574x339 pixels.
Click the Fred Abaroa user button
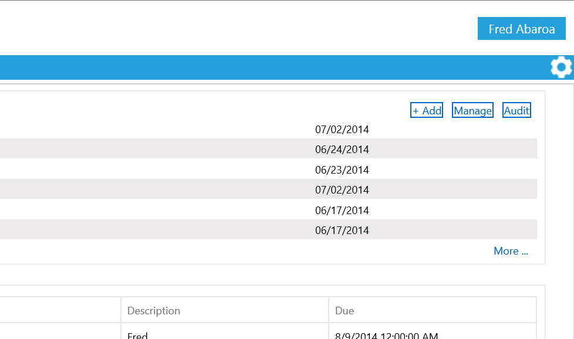click(x=522, y=29)
